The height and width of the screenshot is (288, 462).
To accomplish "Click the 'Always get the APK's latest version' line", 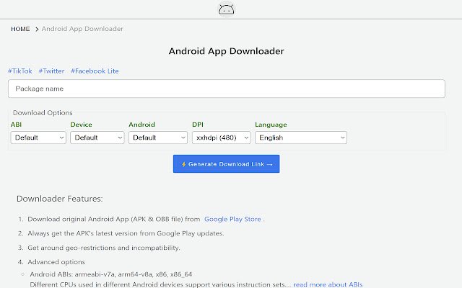I will click(126, 233).
